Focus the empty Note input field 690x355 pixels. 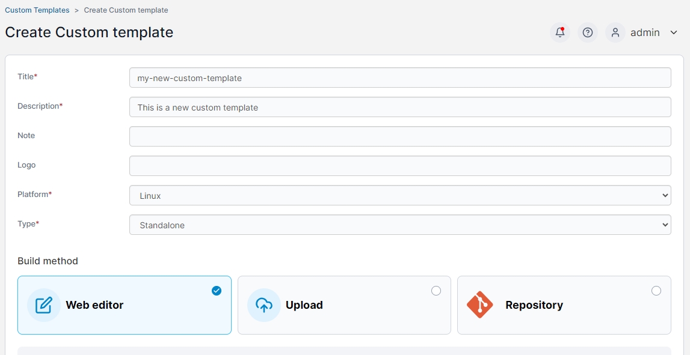click(x=400, y=136)
